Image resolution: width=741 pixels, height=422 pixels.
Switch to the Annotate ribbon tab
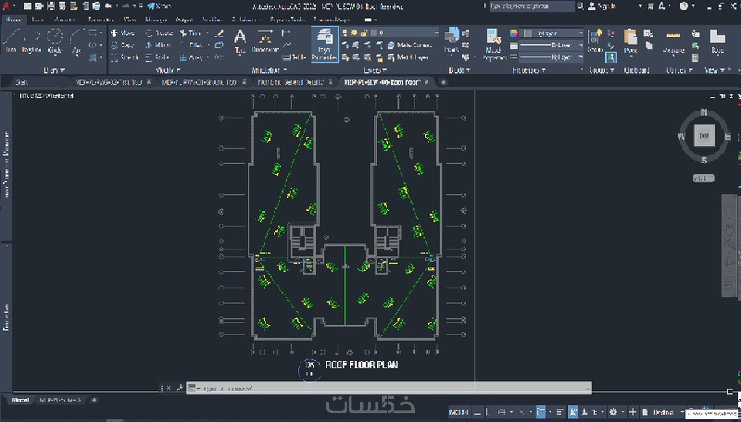(x=65, y=20)
